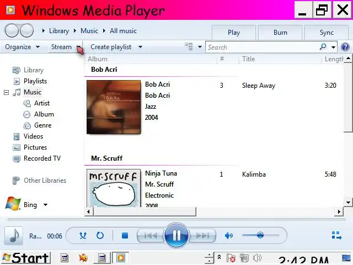This screenshot has height=265, width=353.
Task: Click the search magnifier icon
Action: [x=323, y=47]
